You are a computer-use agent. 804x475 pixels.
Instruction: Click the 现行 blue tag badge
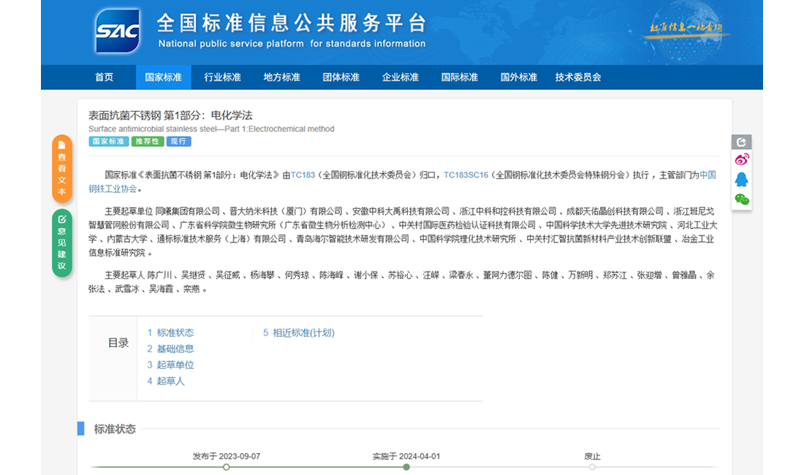tap(178, 142)
